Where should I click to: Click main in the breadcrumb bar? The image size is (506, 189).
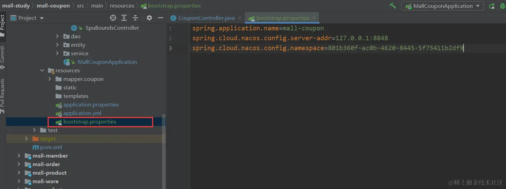pyautogui.click(x=97, y=6)
